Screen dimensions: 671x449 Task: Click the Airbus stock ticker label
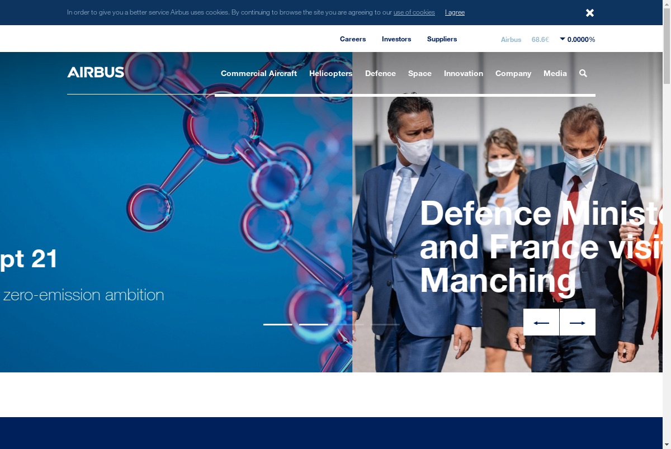pyautogui.click(x=511, y=40)
